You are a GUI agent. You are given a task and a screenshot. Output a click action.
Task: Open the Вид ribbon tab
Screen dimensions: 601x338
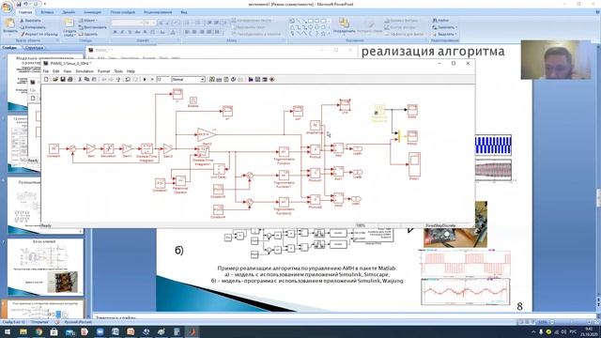184,12
